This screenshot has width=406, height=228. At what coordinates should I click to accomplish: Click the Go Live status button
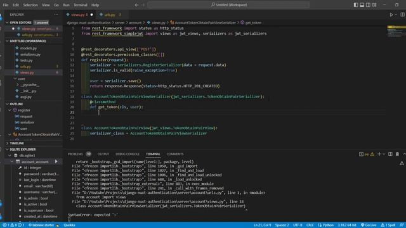[369, 225]
